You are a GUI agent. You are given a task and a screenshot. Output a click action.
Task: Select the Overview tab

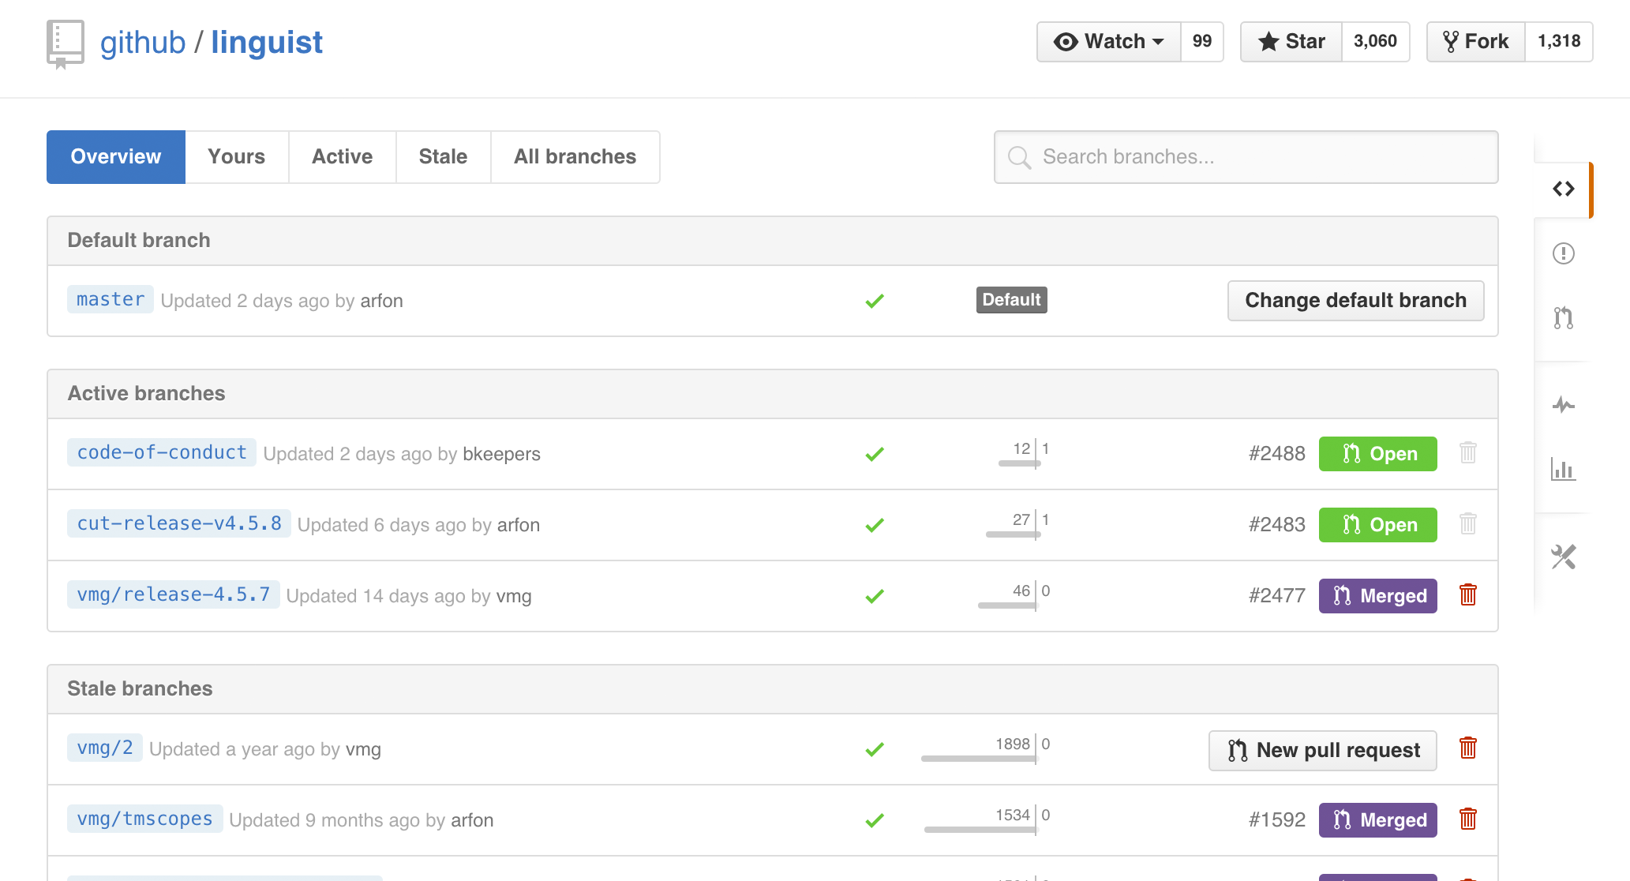[x=117, y=156]
